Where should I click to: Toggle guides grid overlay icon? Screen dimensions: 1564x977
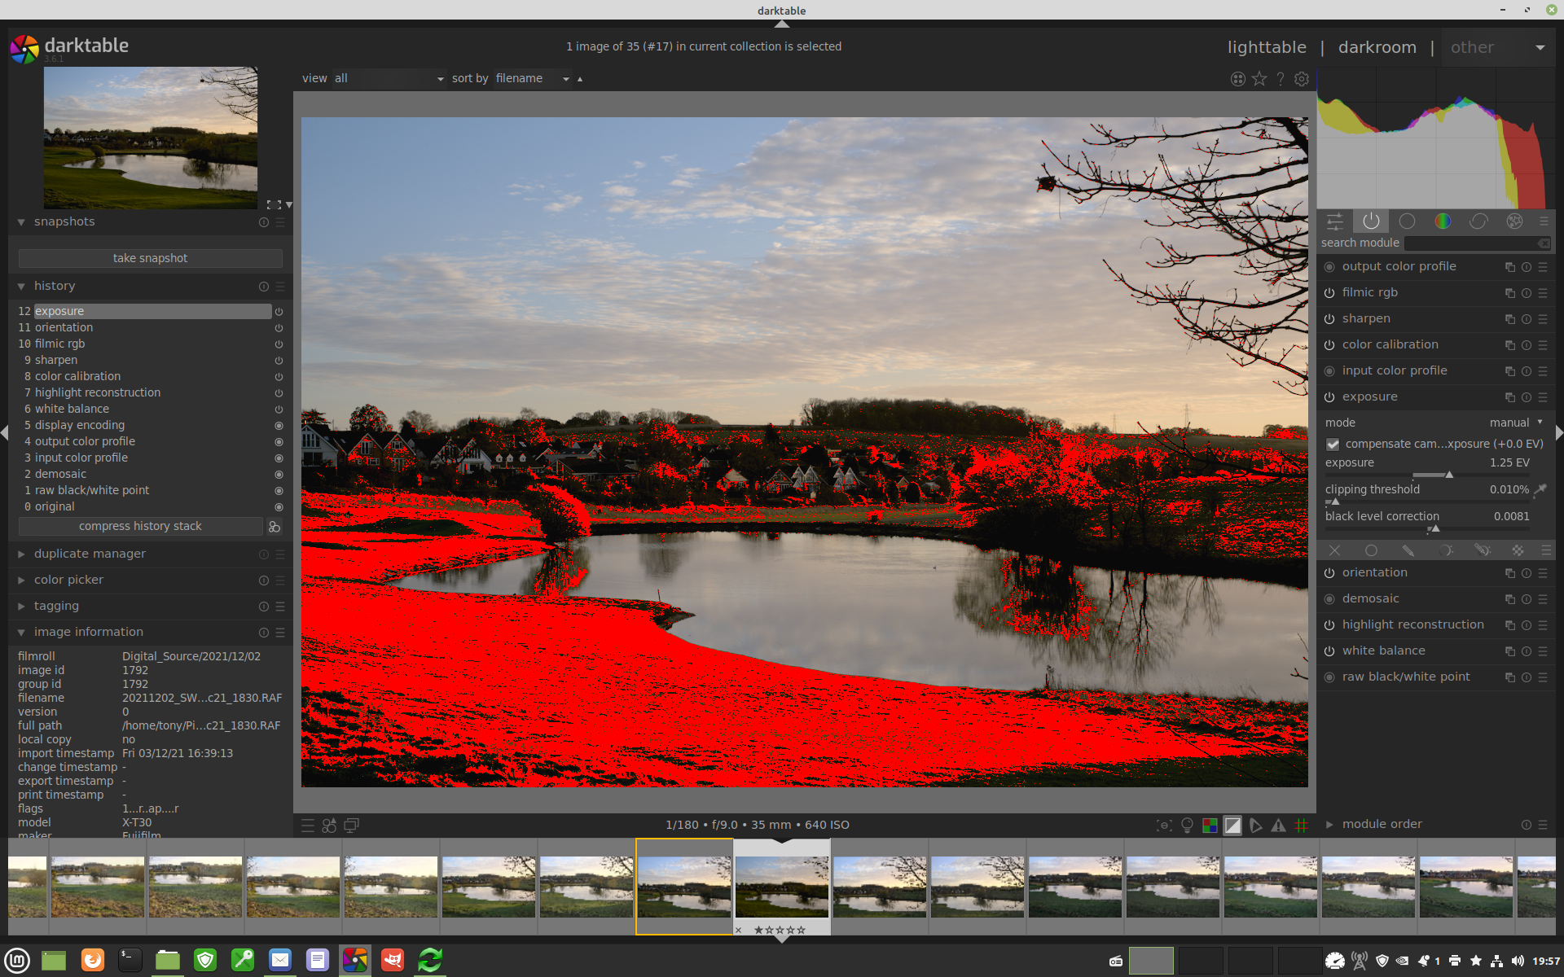tap(1302, 826)
